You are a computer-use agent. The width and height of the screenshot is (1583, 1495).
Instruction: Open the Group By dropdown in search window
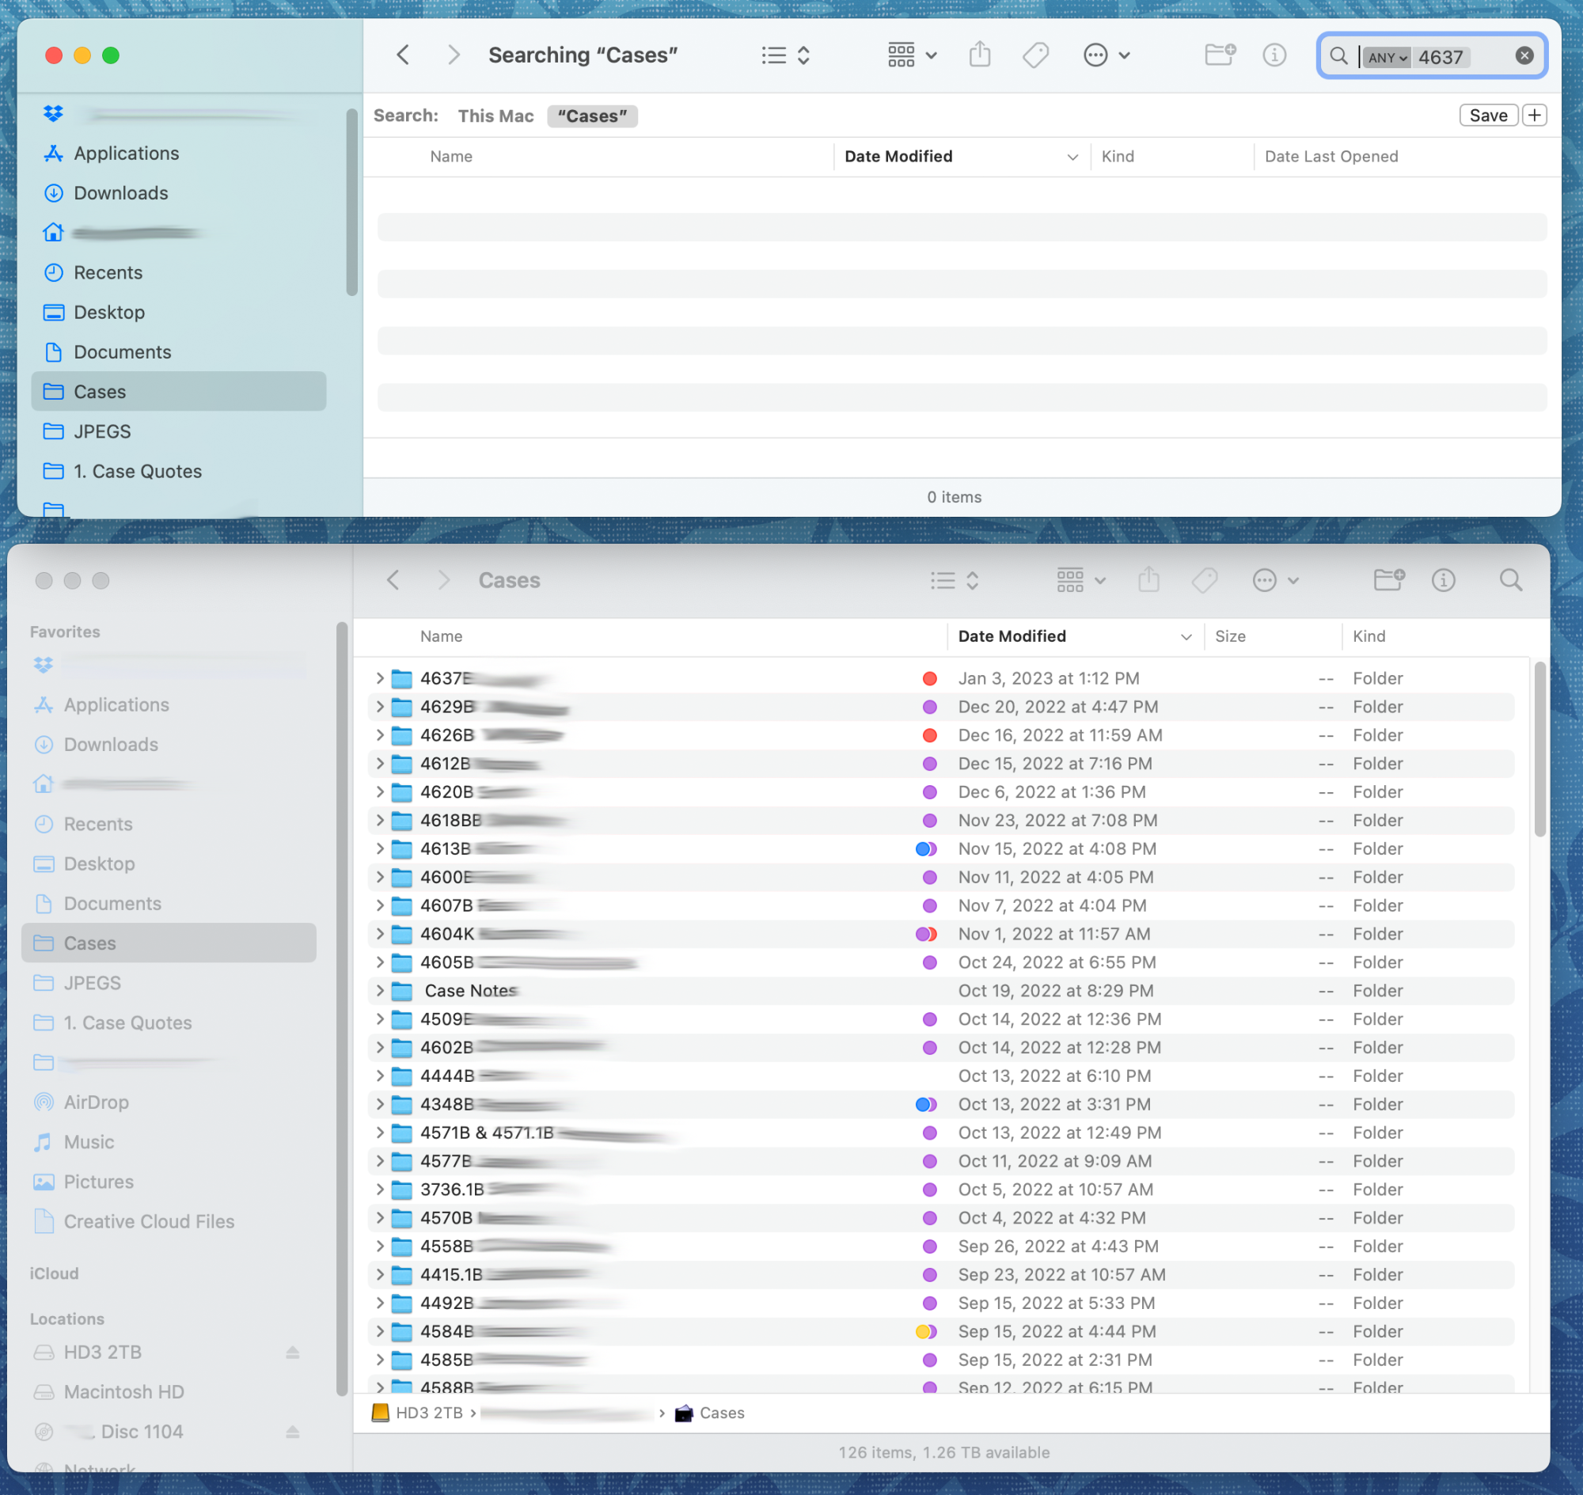[912, 55]
